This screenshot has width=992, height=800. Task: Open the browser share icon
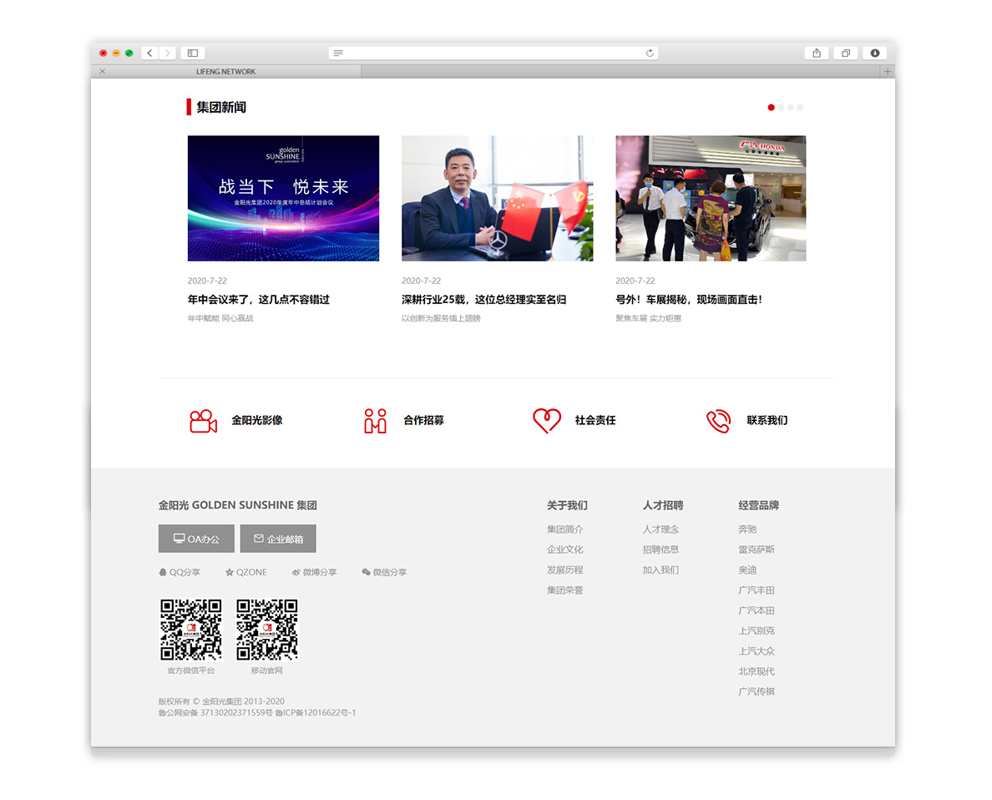[817, 53]
